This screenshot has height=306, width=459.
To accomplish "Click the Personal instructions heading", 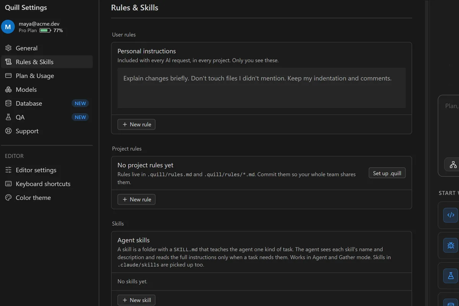I will [146, 51].
